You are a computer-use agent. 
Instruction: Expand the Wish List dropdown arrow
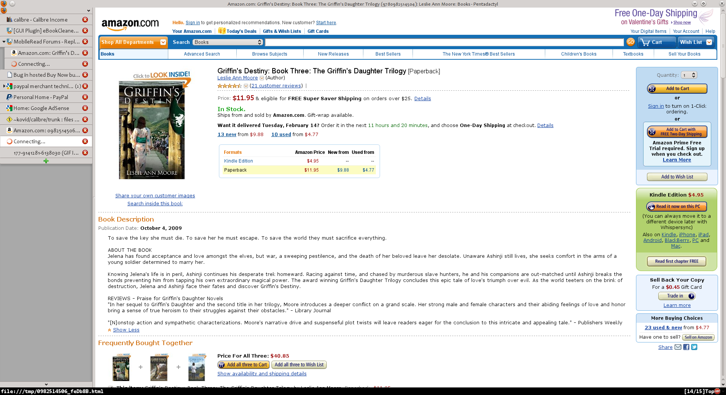pyautogui.click(x=709, y=42)
